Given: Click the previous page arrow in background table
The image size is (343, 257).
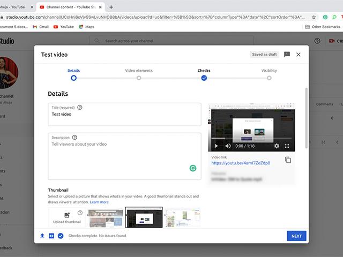Looking at the screenshot, I should pyautogui.click(x=337, y=142).
